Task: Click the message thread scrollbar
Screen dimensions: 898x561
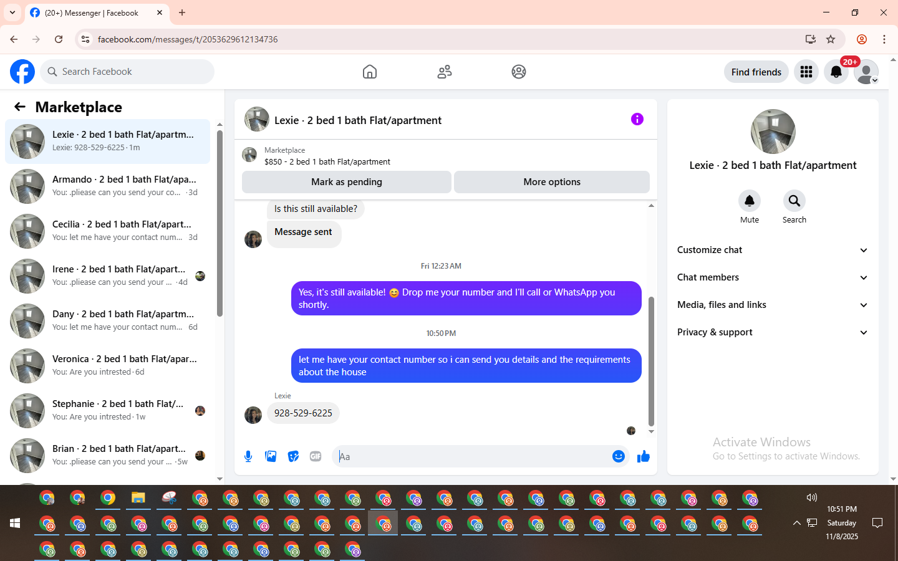Action: tap(651, 362)
